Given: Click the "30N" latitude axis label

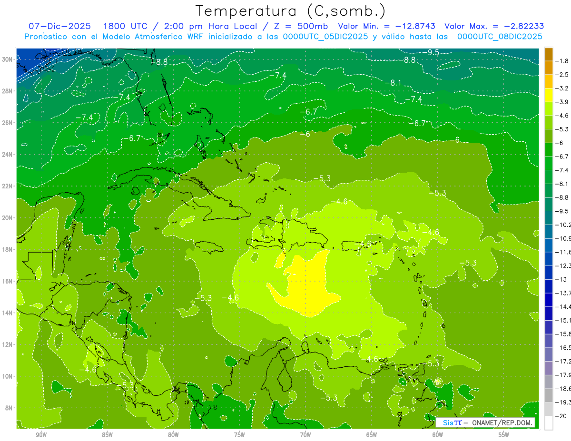Looking at the screenshot, I should pos(8,59).
